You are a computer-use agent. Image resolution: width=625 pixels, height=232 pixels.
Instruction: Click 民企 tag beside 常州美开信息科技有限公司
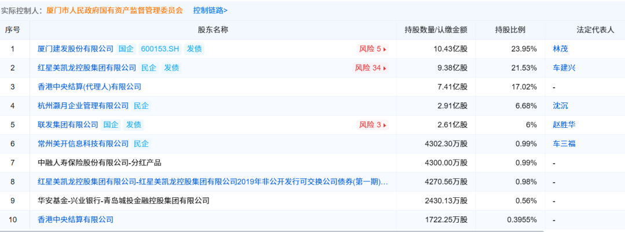[142, 143]
